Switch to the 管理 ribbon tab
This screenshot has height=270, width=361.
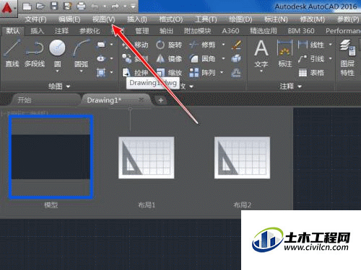pyautogui.click(x=142, y=31)
